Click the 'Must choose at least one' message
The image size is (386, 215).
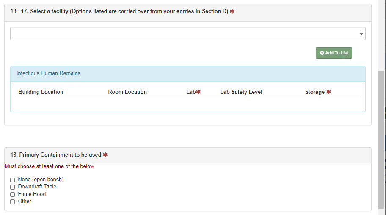coord(50,166)
